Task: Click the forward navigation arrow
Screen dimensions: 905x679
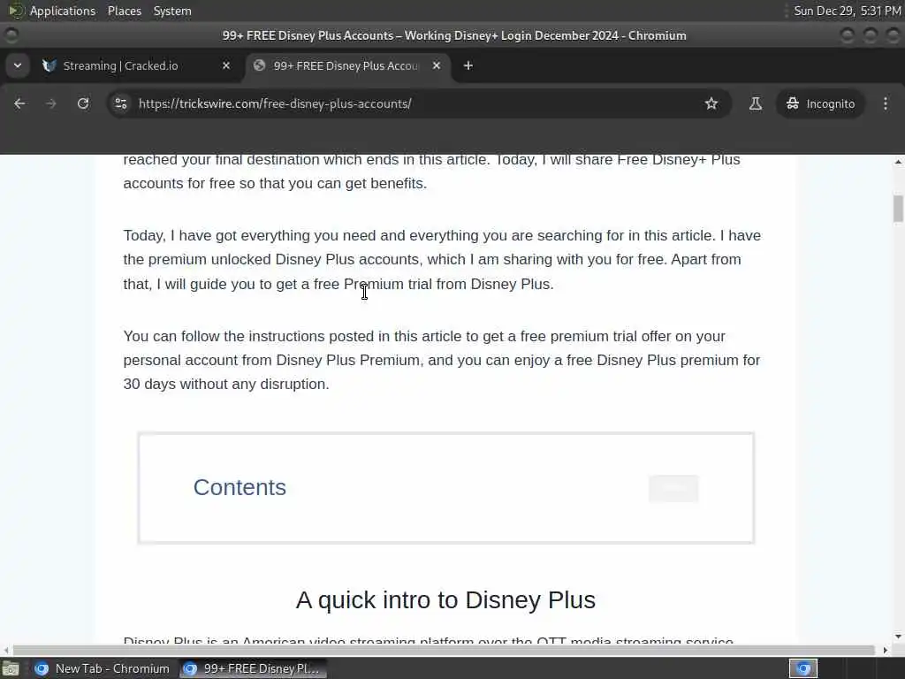Action: coord(50,103)
